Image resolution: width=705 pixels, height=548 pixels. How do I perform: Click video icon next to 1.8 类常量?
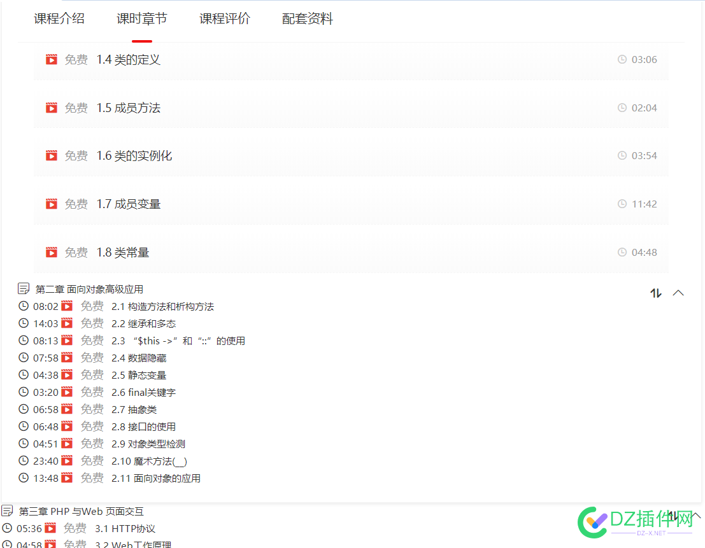click(x=52, y=253)
